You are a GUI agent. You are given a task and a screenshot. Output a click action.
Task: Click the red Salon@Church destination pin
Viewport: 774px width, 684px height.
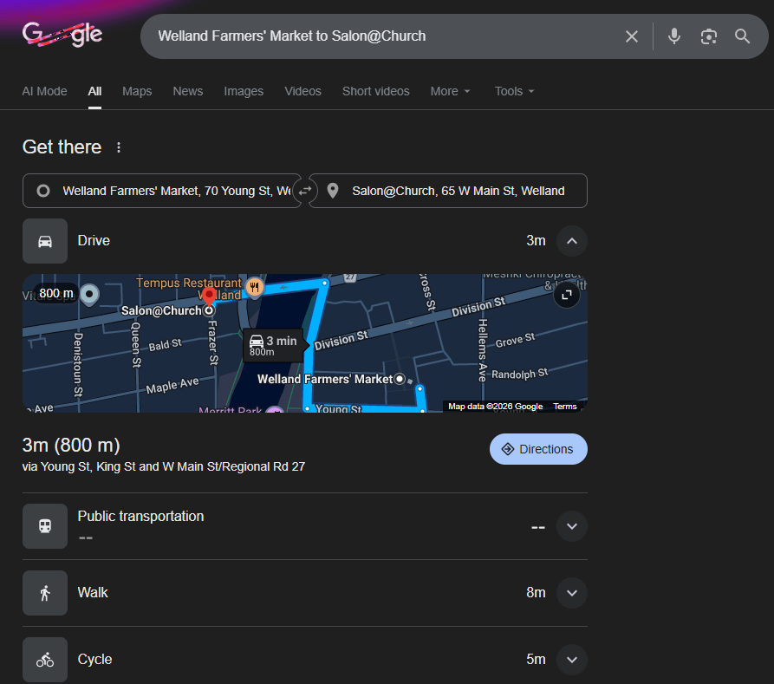pyautogui.click(x=209, y=297)
